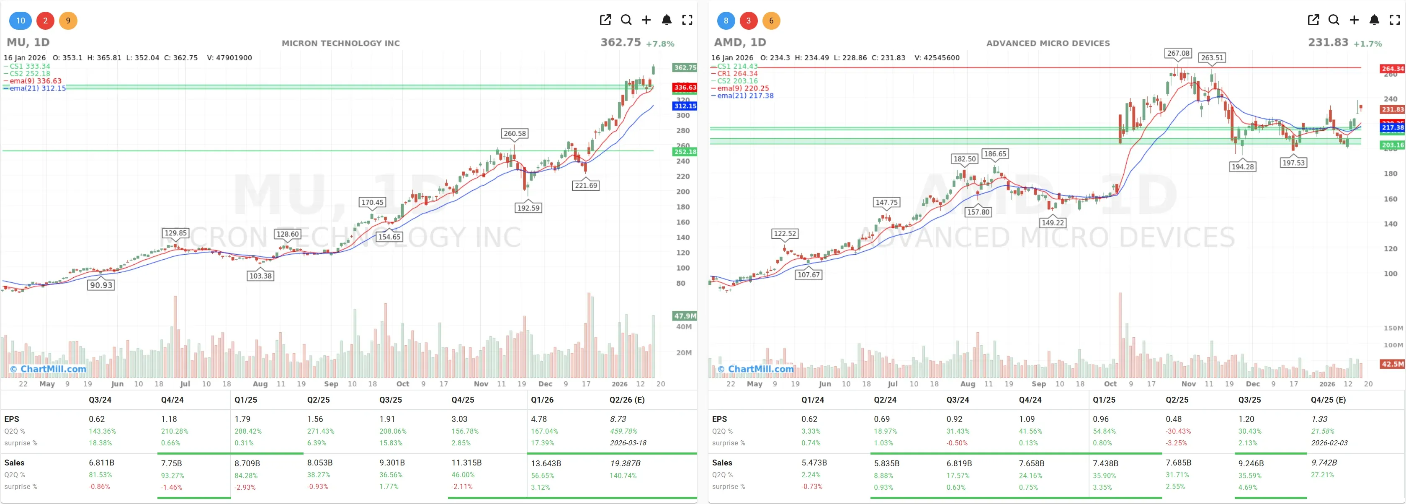The image size is (1406, 504).
Task: Click the red setup rating badge 3 on AMD
Action: pos(749,20)
